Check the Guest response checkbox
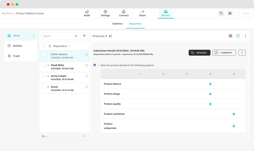Image resolution: width=254 pixels, height=151 pixels. click(44, 87)
